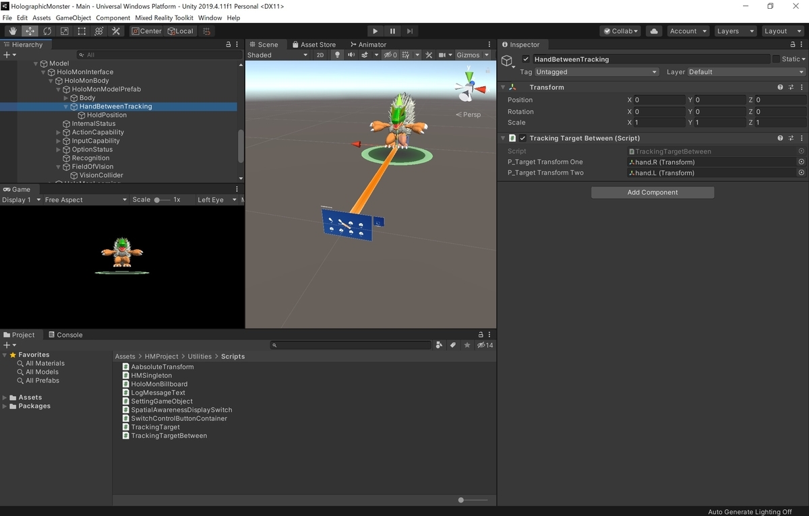This screenshot has width=809, height=516.
Task: Click the Play button
Action: (x=376, y=31)
